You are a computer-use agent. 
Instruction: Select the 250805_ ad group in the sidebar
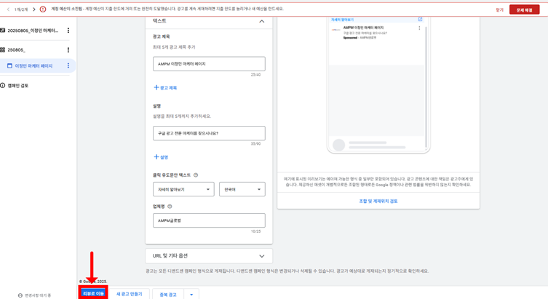17,50
